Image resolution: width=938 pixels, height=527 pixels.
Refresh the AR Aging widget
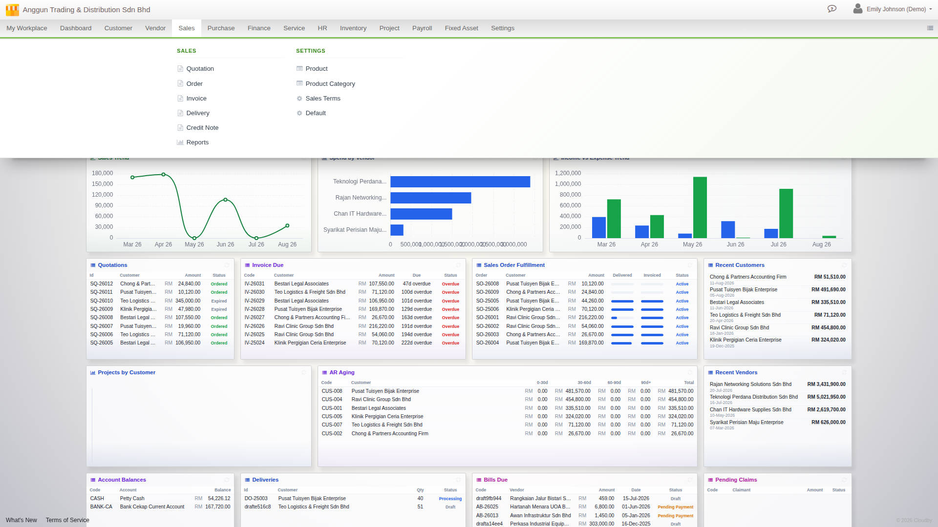(x=690, y=373)
